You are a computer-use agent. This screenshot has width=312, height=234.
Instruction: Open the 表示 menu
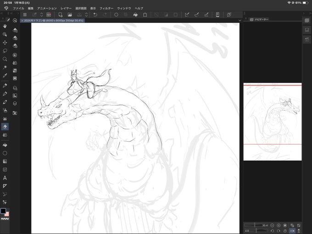(x=93, y=8)
